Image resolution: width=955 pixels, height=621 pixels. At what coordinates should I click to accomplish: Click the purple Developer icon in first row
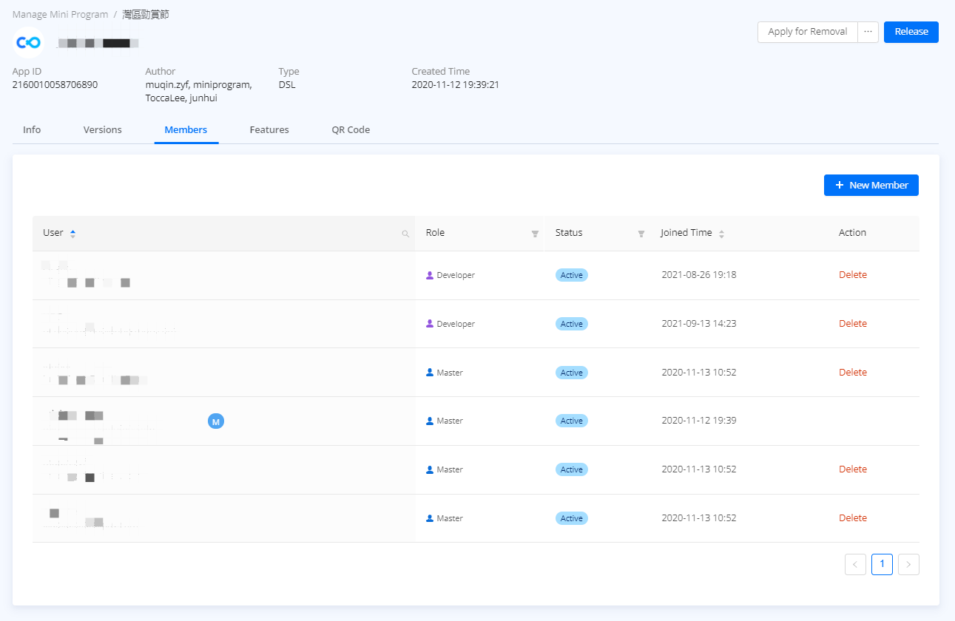(430, 275)
